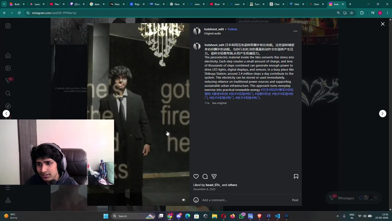The height and width of the screenshot is (221, 392).
Task: Show hidden system tray icons
Action: [x=337, y=216]
